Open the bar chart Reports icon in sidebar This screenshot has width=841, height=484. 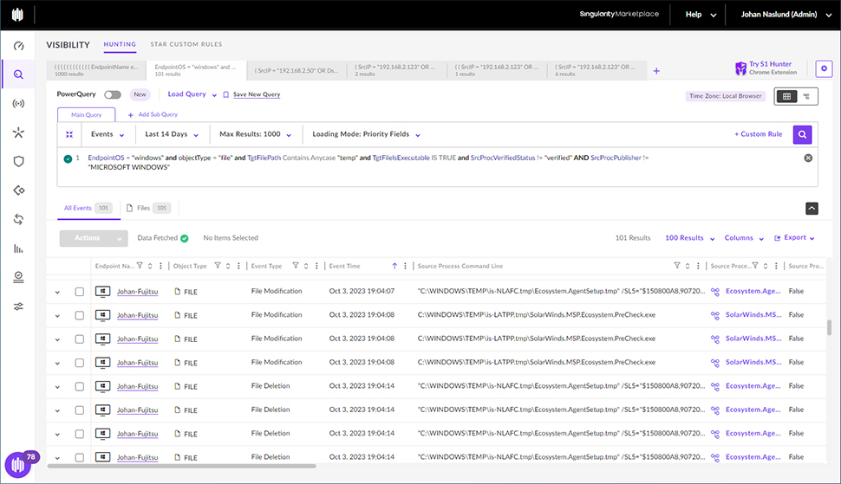click(x=18, y=248)
